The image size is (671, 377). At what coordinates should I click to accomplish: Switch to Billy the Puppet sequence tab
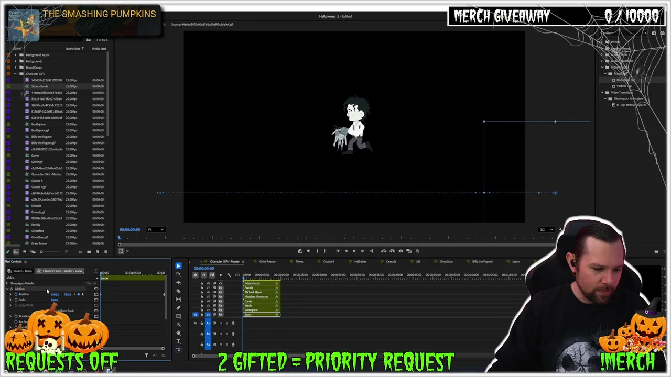(482, 261)
